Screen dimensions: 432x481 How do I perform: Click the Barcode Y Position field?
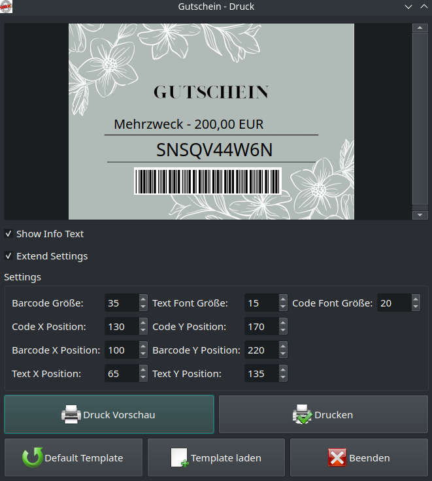click(x=261, y=350)
